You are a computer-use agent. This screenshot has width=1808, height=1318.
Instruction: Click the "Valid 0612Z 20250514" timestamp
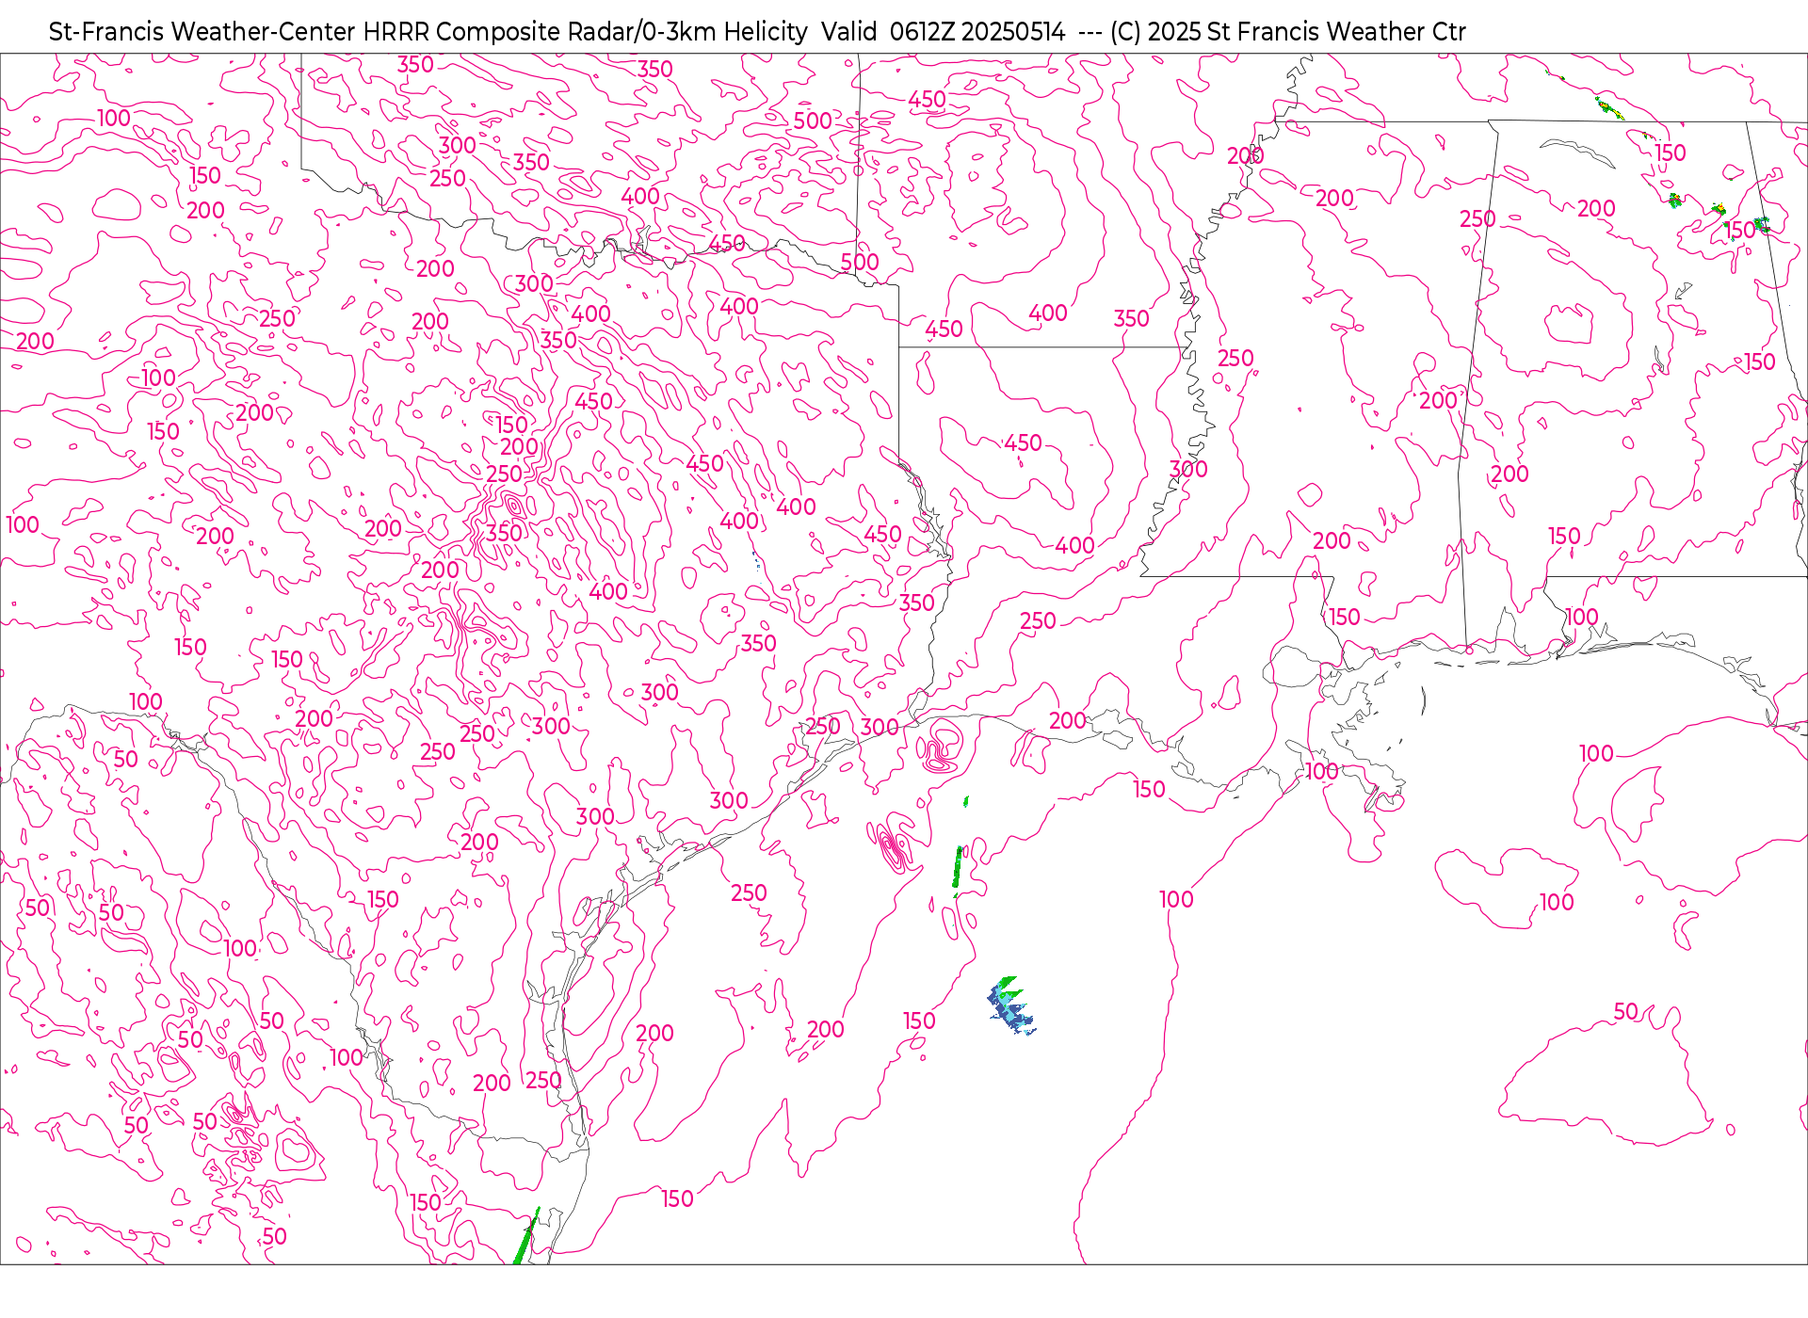[943, 32]
